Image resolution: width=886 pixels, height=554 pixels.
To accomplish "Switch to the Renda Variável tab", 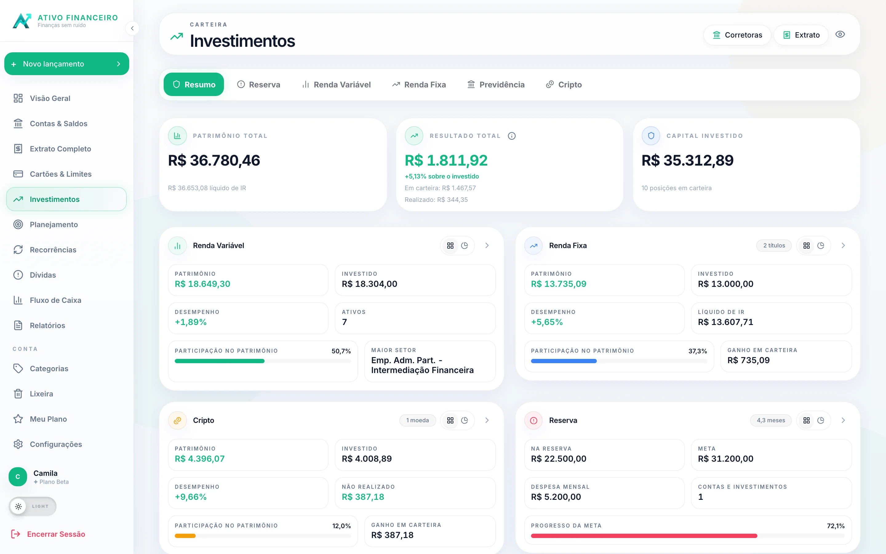I will click(336, 84).
